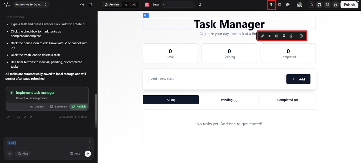
Task: Reload the preview with refresh icon
Action: coord(200,5)
